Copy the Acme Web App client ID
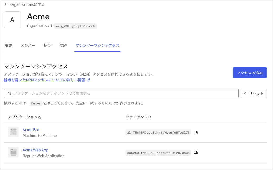Image resolution: width=273 pixels, height=170 pixels. [x=195, y=153]
